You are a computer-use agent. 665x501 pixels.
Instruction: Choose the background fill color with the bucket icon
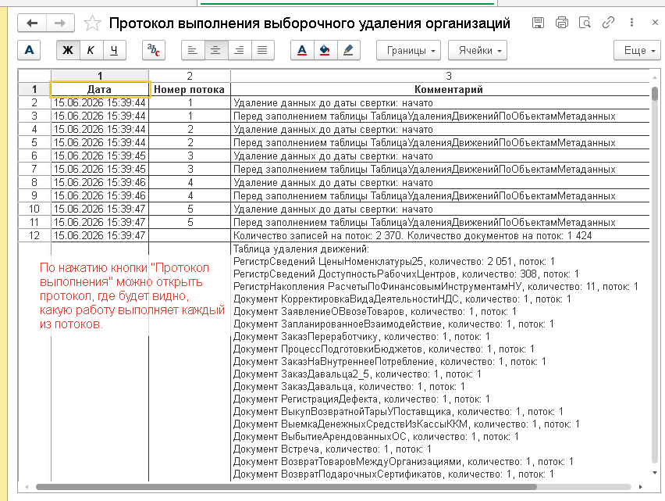click(325, 50)
